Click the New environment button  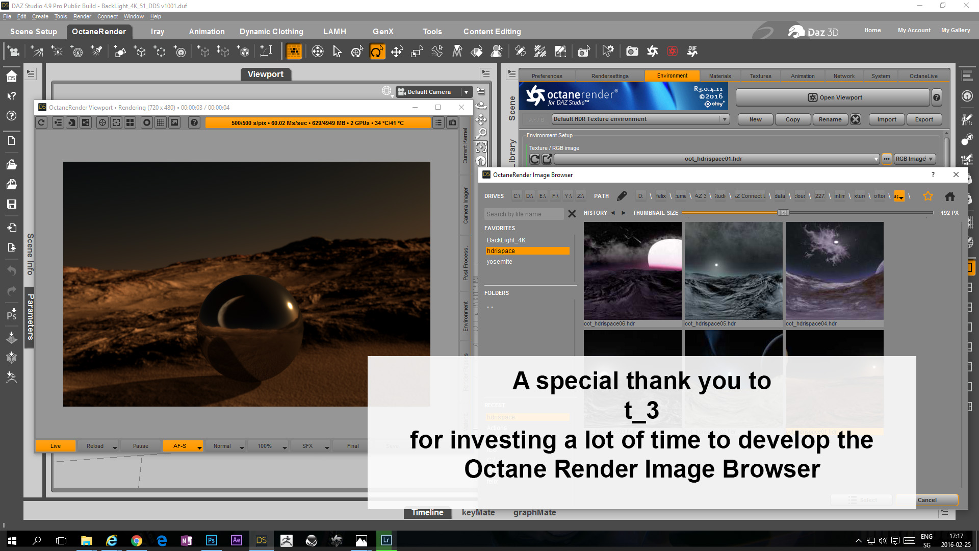coord(756,119)
